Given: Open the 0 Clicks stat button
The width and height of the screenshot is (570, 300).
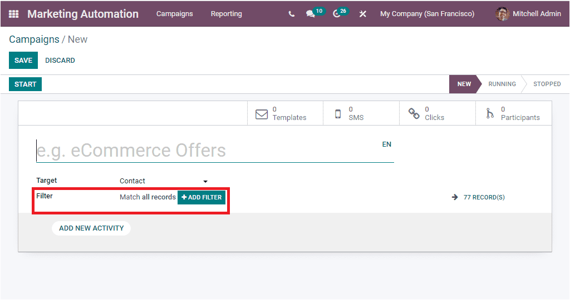Looking at the screenshot, I should 438,113.
